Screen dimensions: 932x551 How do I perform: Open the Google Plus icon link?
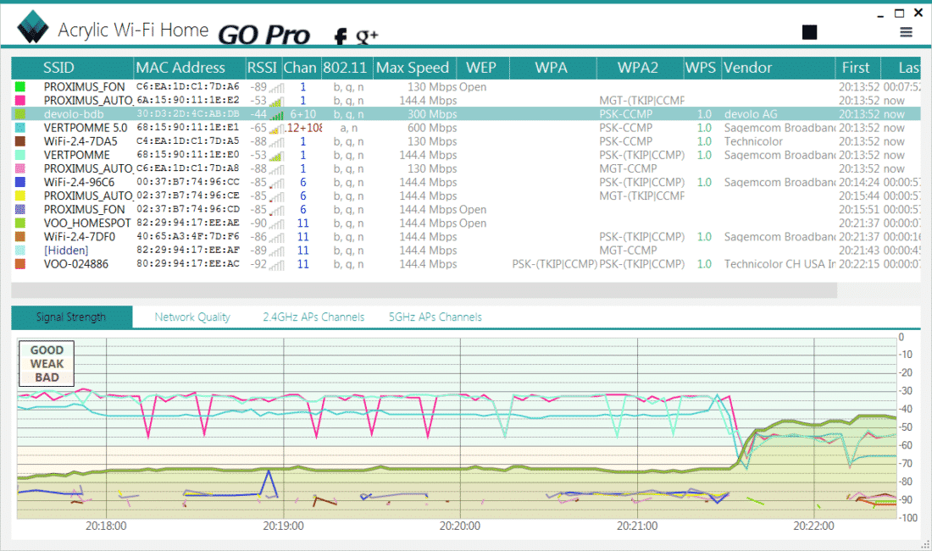point(367,36)
